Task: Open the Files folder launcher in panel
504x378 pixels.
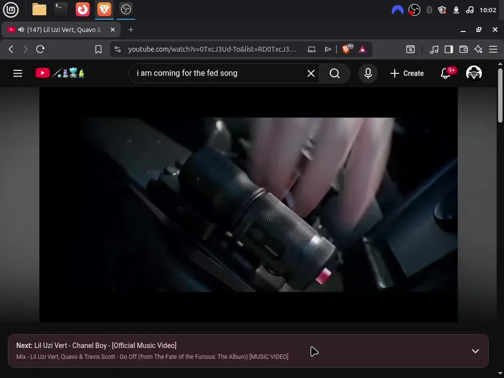Action: pos(39,9)
